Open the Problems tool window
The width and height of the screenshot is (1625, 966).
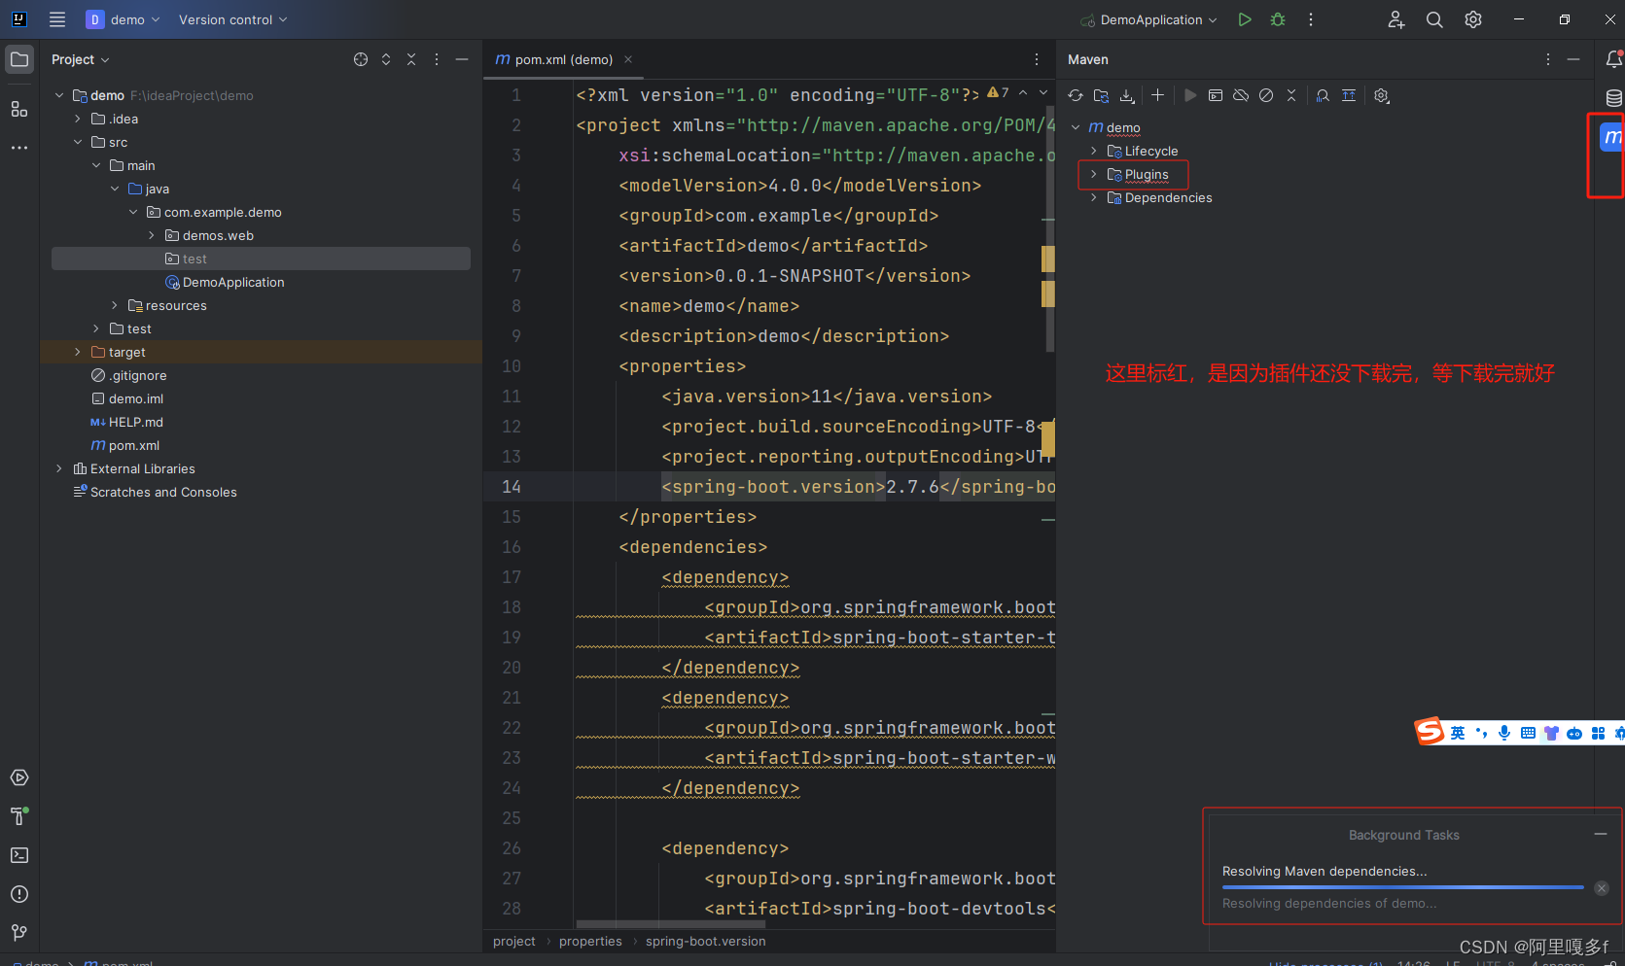pos(19,894)
